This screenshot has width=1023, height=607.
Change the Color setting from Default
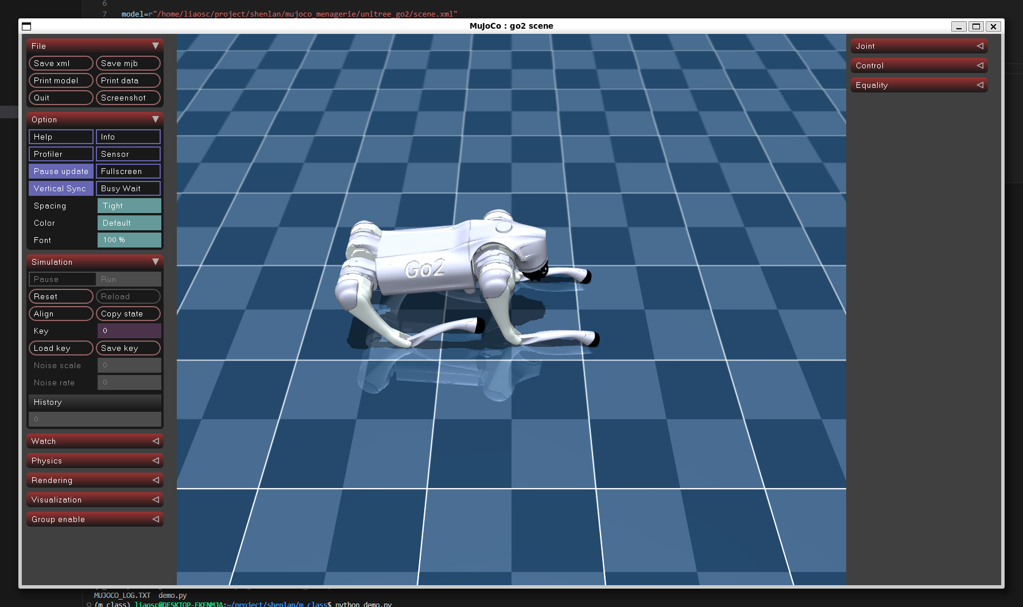pos(129,223)
